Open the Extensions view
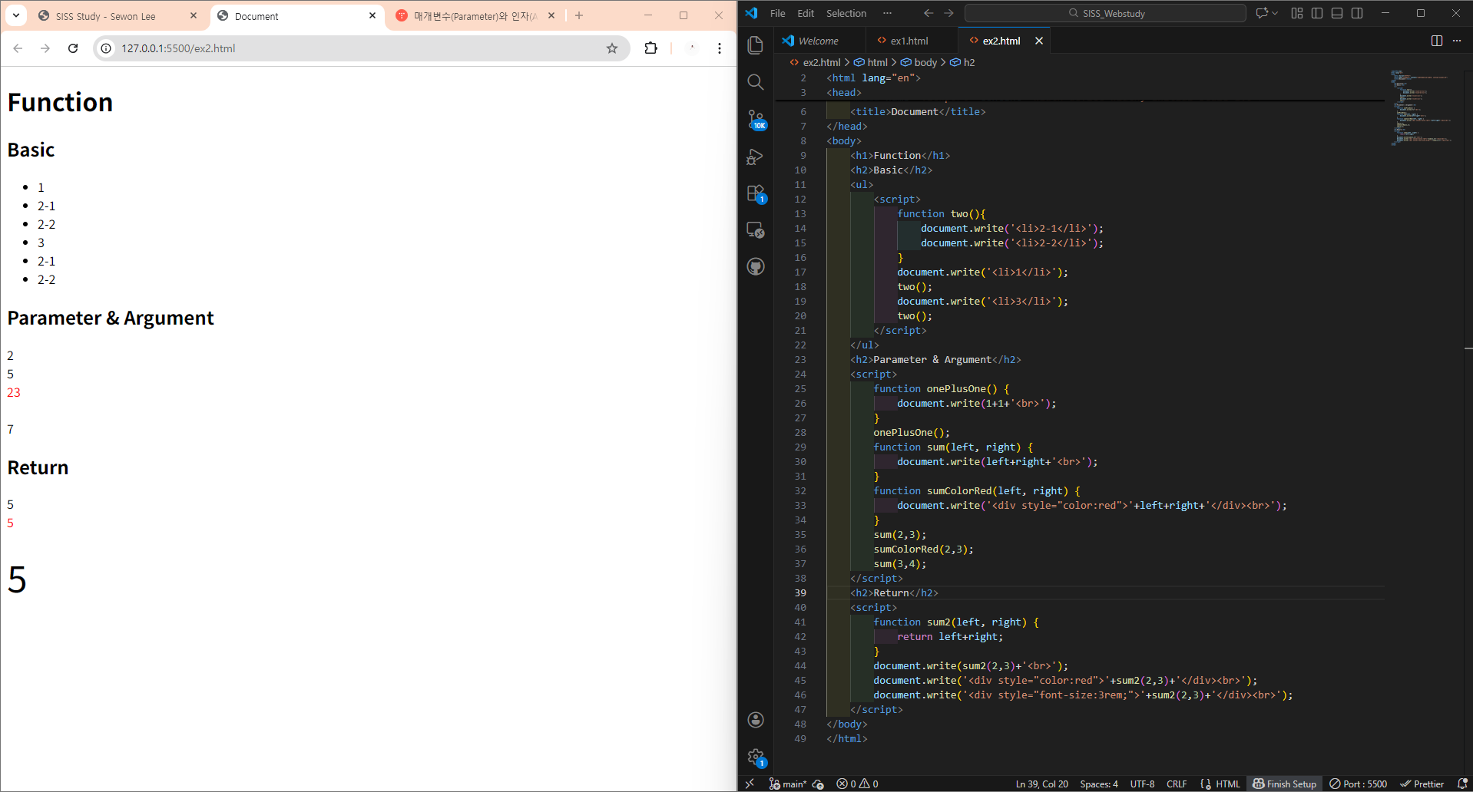 click(x=756, y=193)
